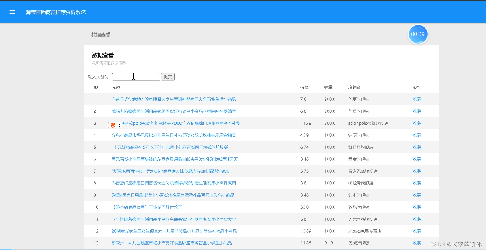486x250 pixels.
Task: Select sales cell 91.0
Action: (328, 243)
